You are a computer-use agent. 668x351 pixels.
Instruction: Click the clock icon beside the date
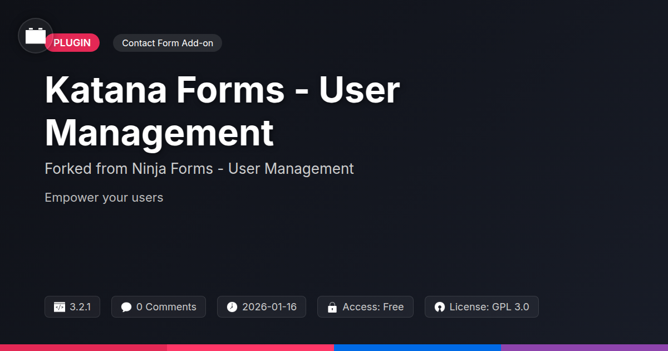click(232, 307)
